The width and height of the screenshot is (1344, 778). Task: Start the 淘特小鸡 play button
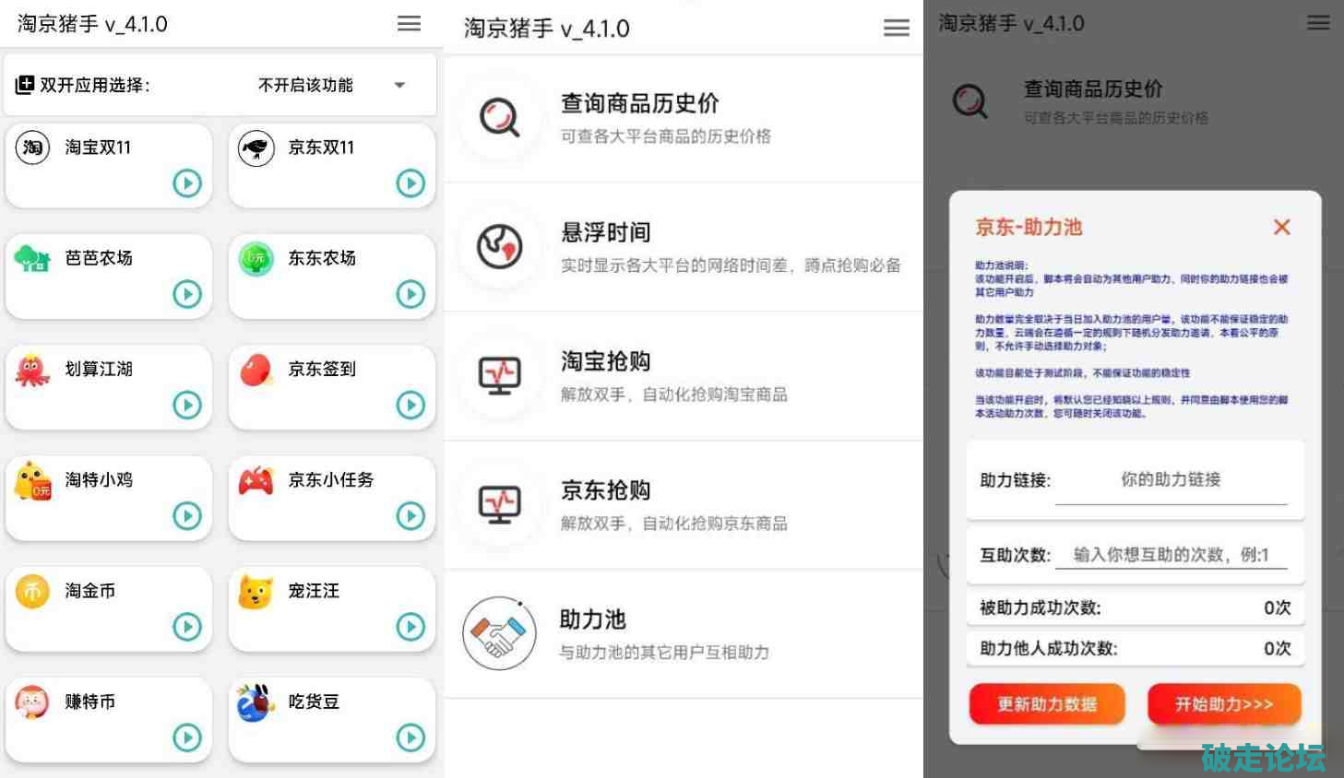tap(187, 515)
